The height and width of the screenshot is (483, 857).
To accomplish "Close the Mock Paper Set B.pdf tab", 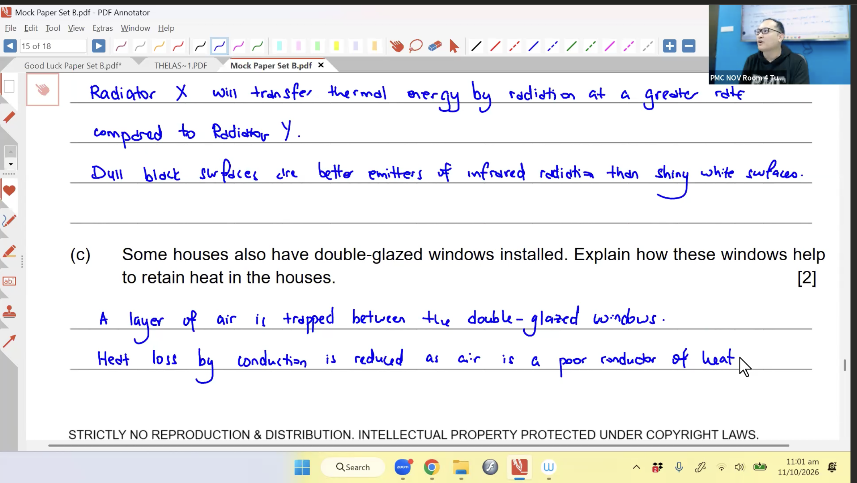I will [321, 65].
